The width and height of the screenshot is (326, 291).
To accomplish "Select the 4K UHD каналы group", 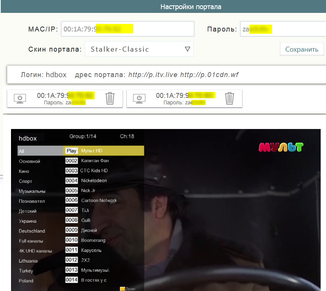I will click(35, 251).
